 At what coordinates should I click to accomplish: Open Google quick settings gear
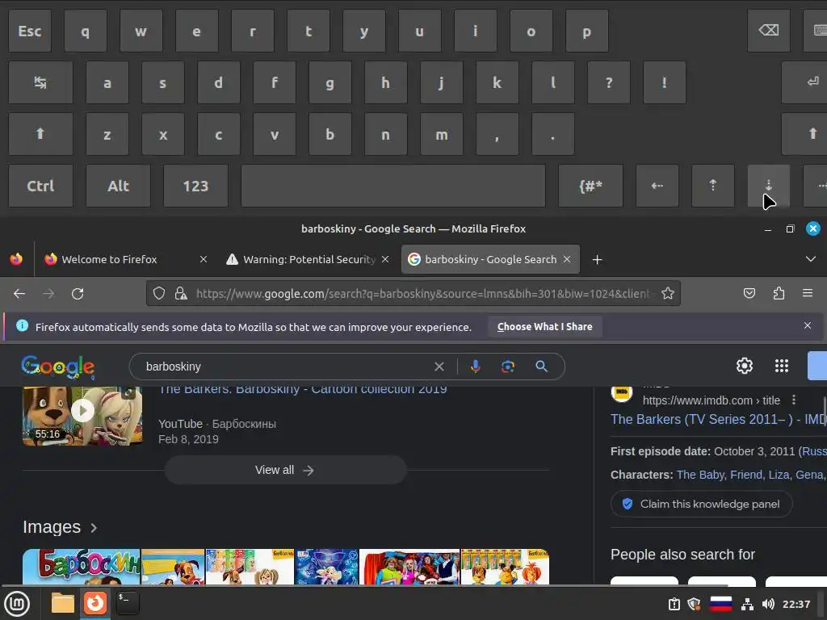pos(744,366)
